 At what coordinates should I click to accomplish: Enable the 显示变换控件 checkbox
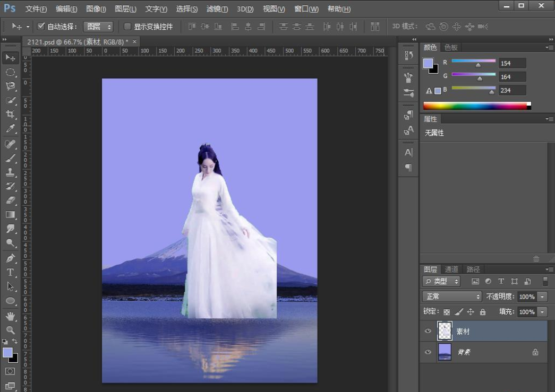[127, 27]
